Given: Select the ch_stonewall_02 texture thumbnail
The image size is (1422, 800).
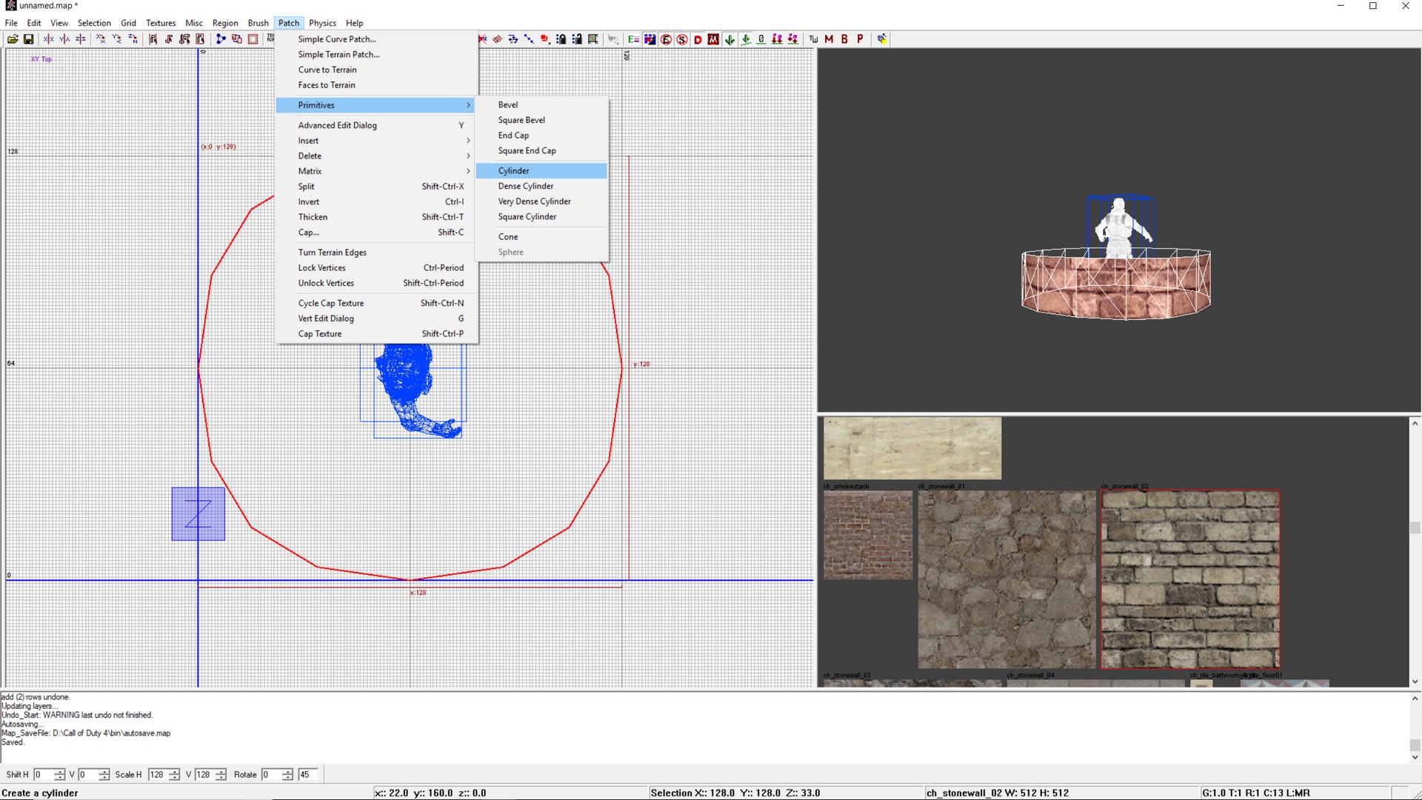Looking at the screenshot, I should pos(1190,579).
